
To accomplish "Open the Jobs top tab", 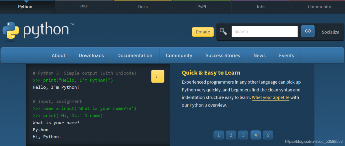I will pos(260,7).
